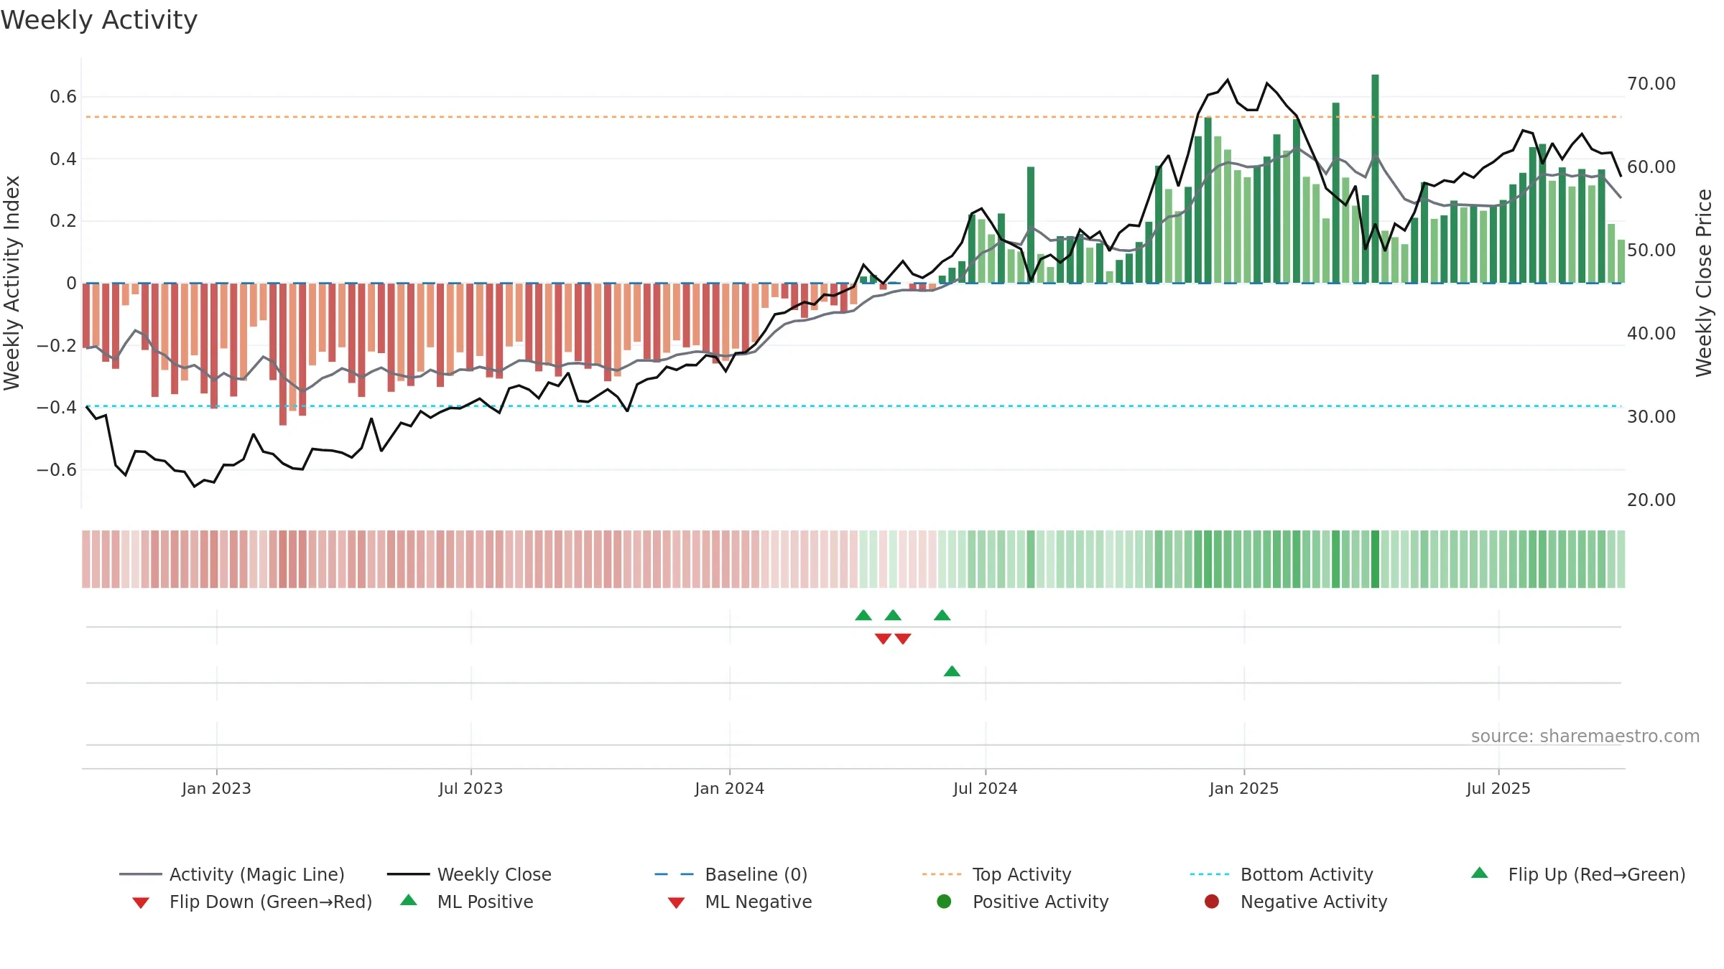Click the Weekly Activity chart title
Viewport: 1724px width, 969px height.
[x=99, y=20]
